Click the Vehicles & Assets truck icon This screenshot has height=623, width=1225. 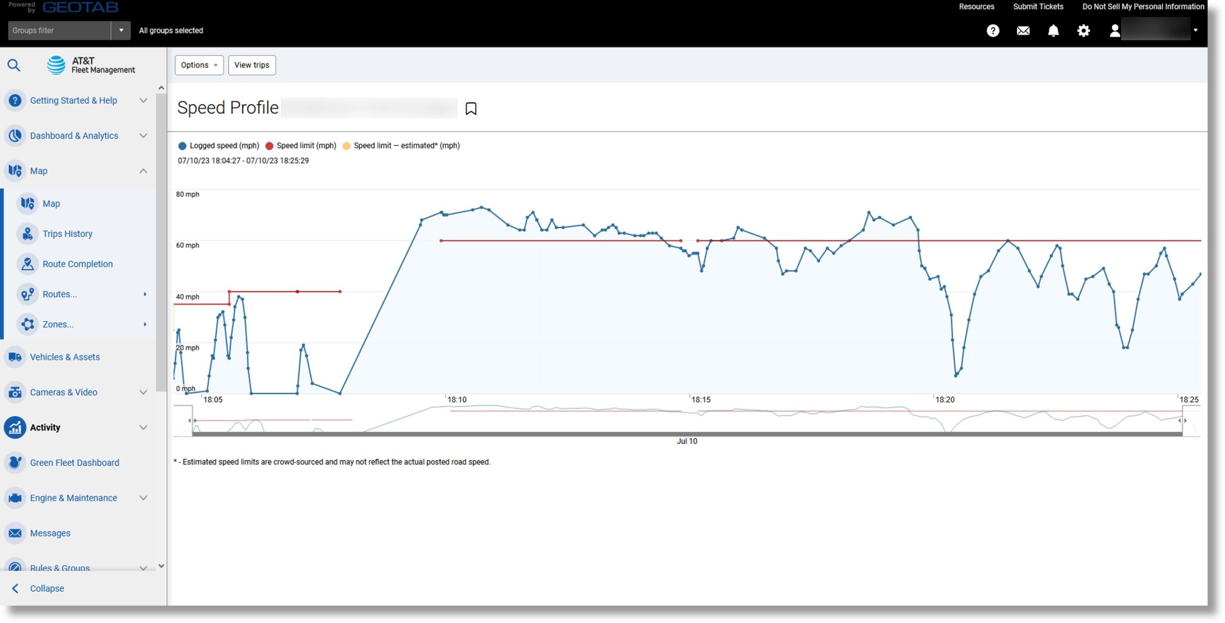[15, 357]
